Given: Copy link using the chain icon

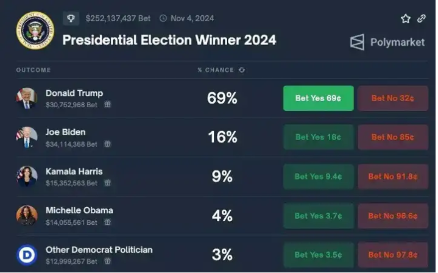Looking at the screenshot, I should pyautogui.click(x=421, y=18).
